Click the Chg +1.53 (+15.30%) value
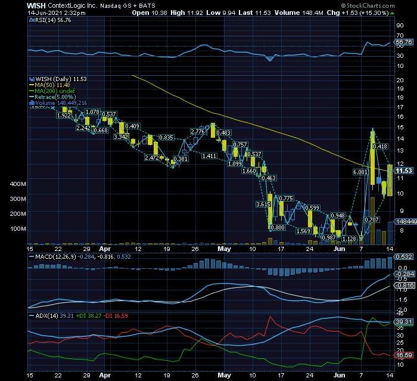 click(x=357, y=13)
